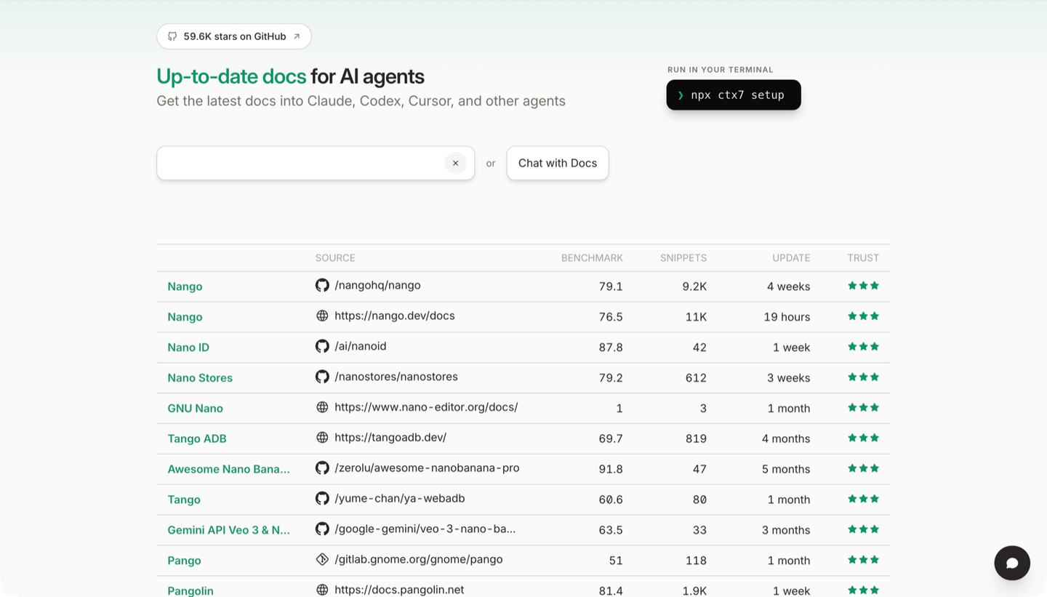Click the trust stars in the Pango row
This screenshot has width=1047, height=597.
[x=863, y=561]
